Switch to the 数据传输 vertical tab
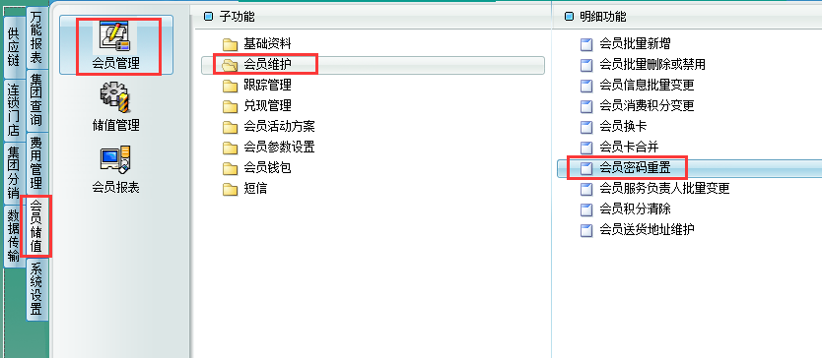This screenshot has height=358, width=822. click(14, 237)
